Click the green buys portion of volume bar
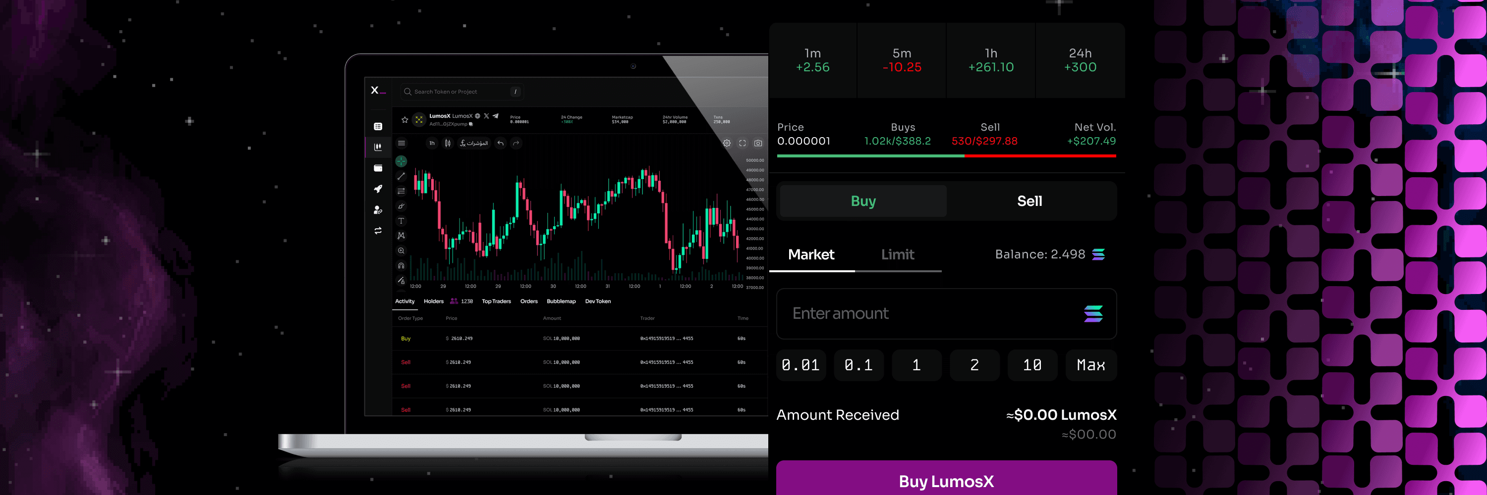This screenshot has width=1487, height=495. [870, 155]
